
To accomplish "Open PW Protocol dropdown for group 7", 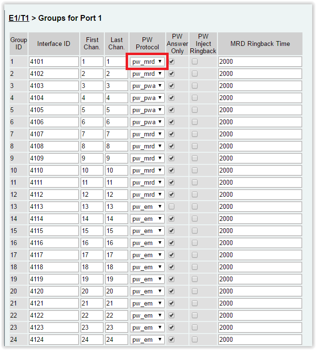I will [x=147, y=134].
